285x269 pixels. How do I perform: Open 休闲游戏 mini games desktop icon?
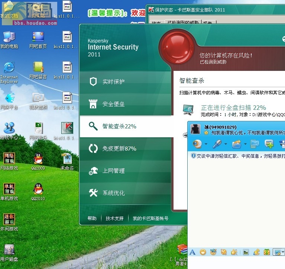click(x=9, y=222)
